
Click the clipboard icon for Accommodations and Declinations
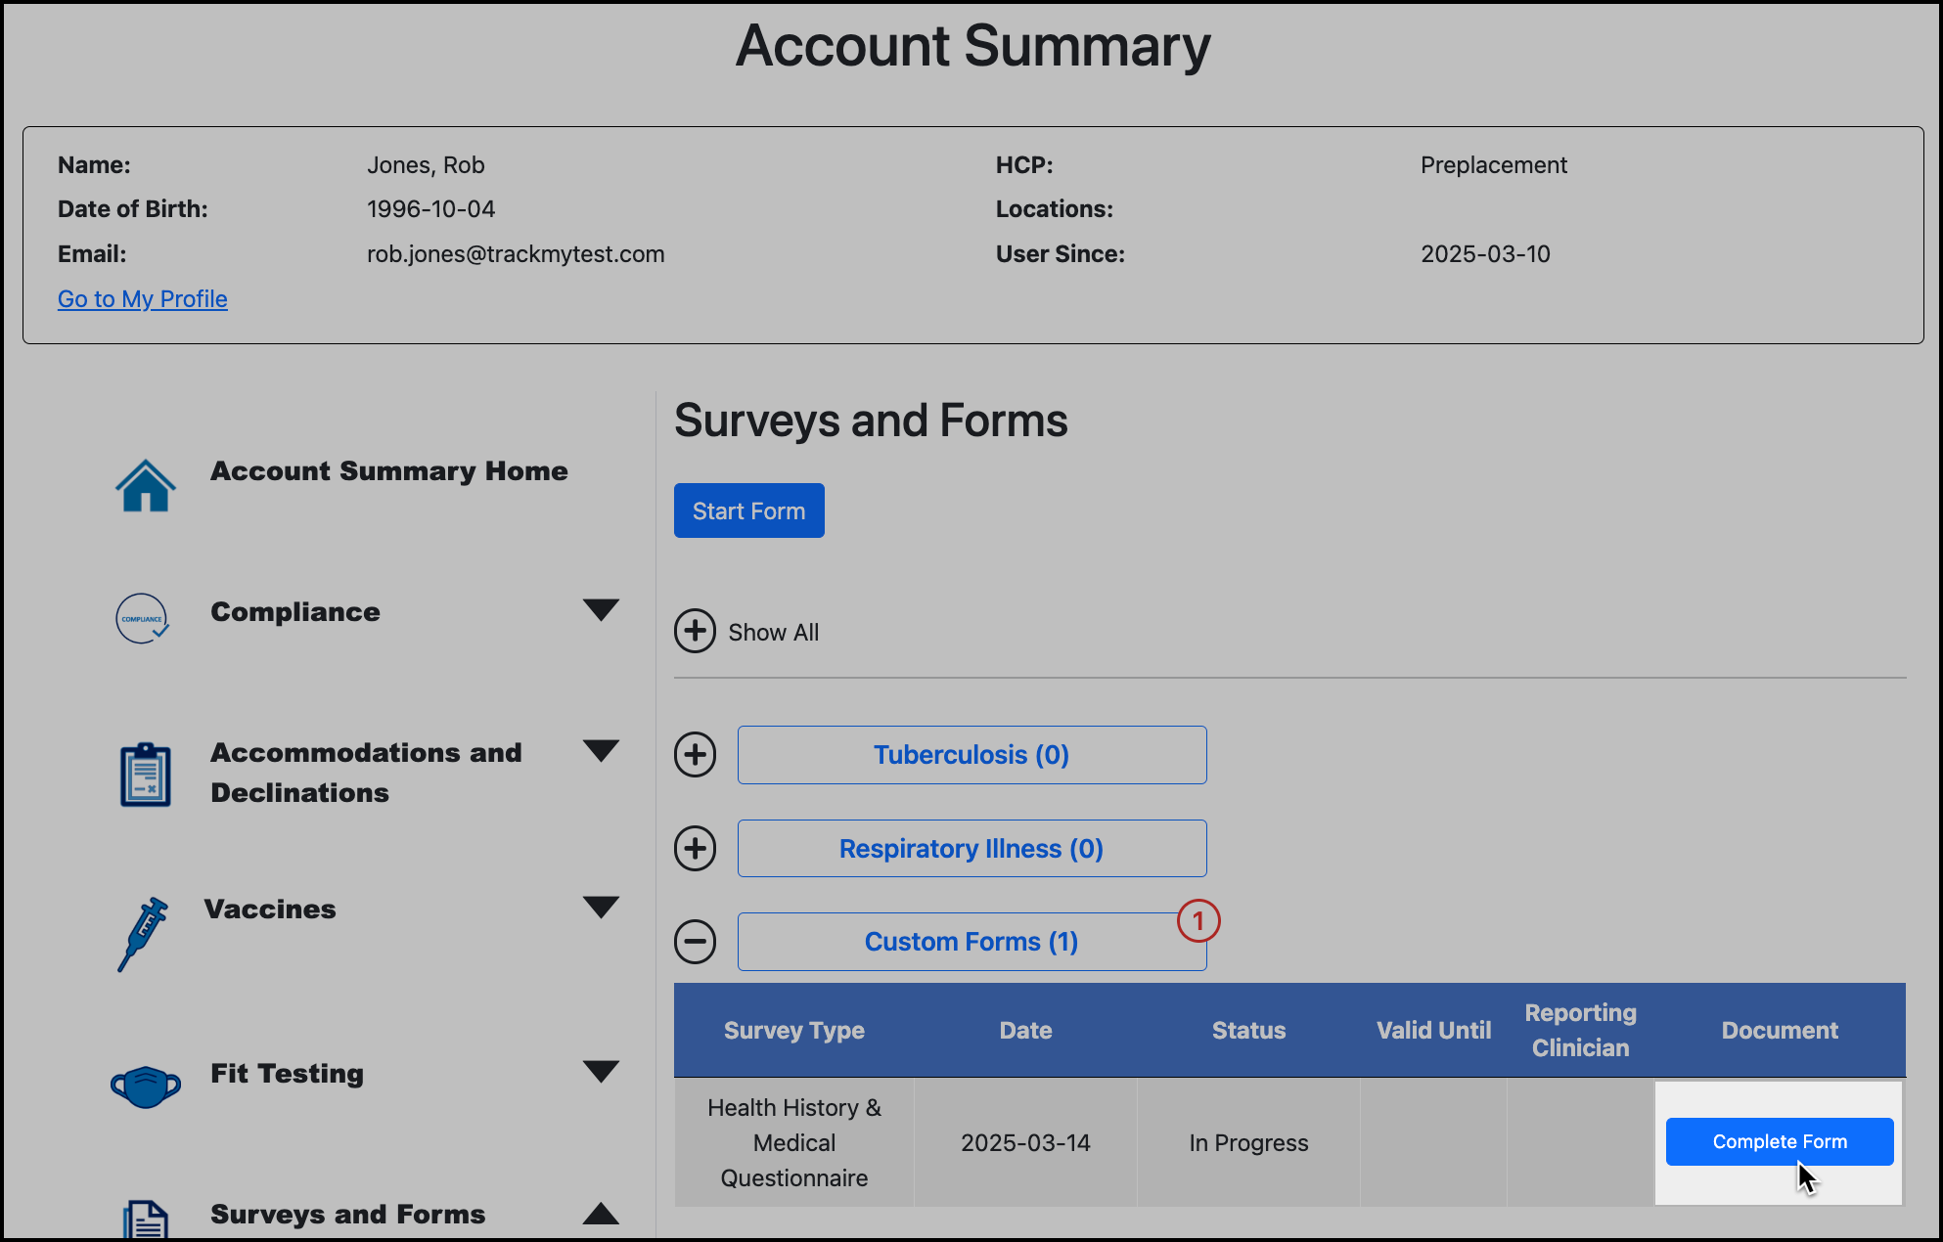point(145,773)
